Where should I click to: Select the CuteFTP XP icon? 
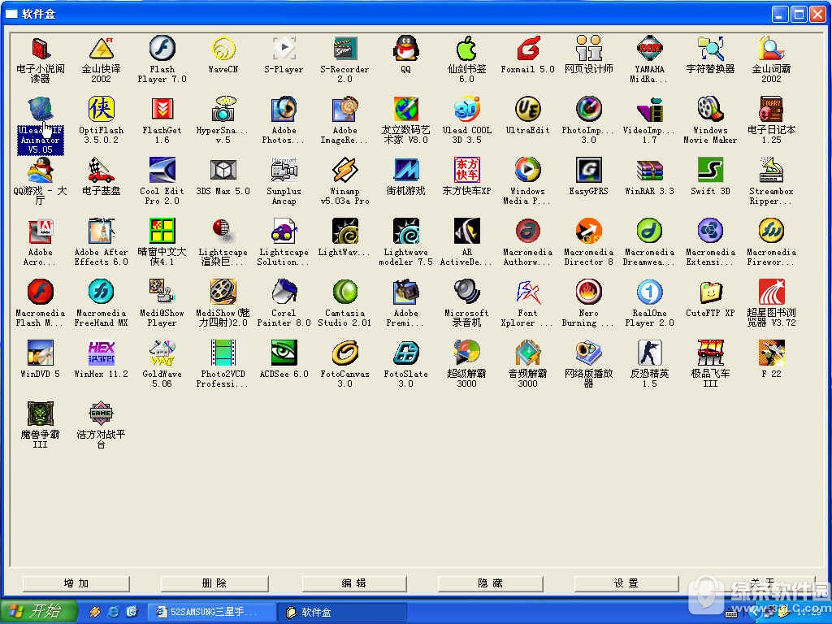pyautogui.click(x=710, y=292)
